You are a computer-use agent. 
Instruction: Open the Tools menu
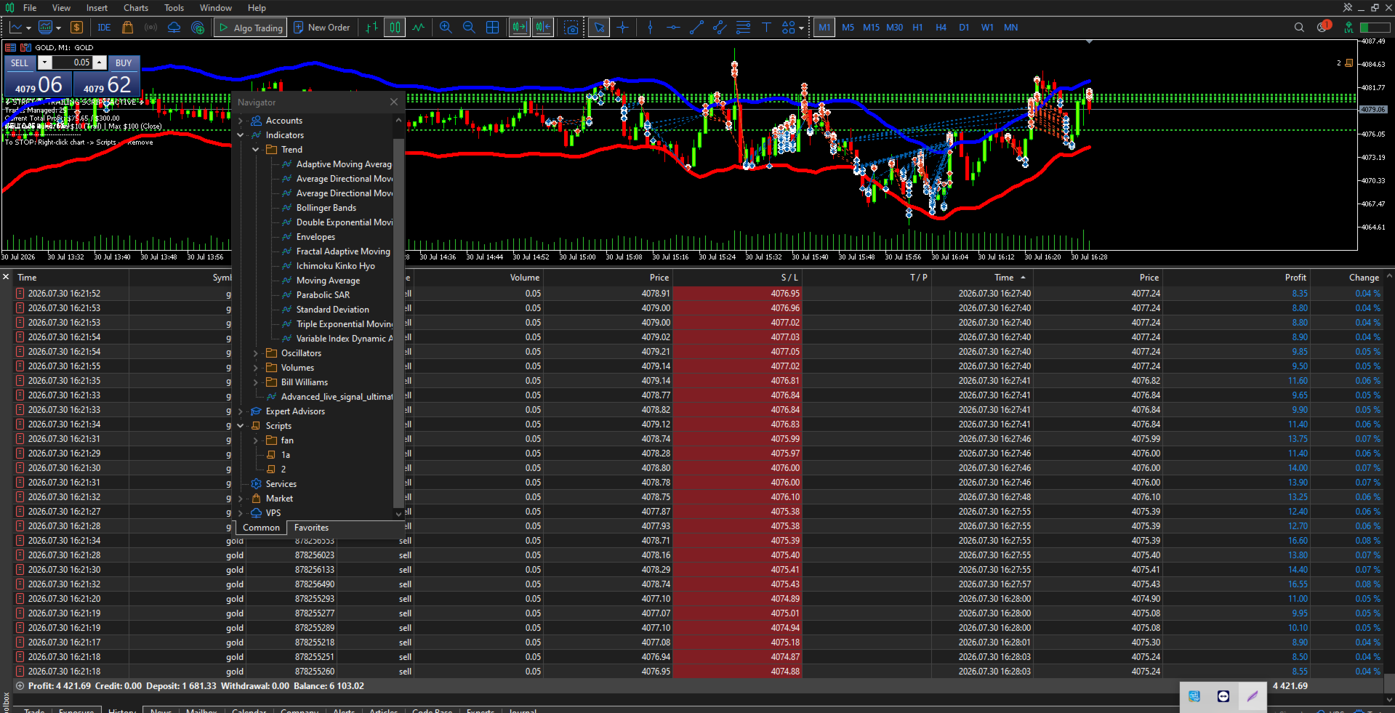pyautogui.click(x=174, y=8)
